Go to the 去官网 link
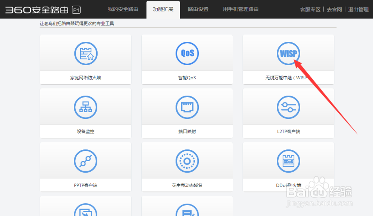 tap(334, 10)
